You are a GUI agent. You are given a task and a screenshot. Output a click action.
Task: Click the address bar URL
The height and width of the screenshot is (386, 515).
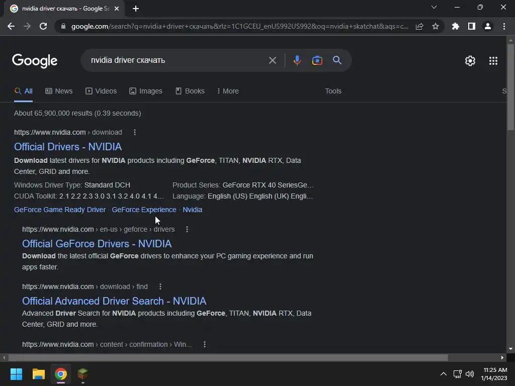pos(240,26)
